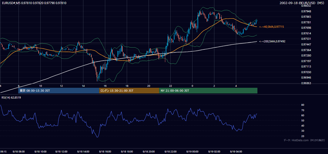This screenshot has height=154, width=328.
Task: Click price axis value 0.98032
Action: tap(306, 6)
